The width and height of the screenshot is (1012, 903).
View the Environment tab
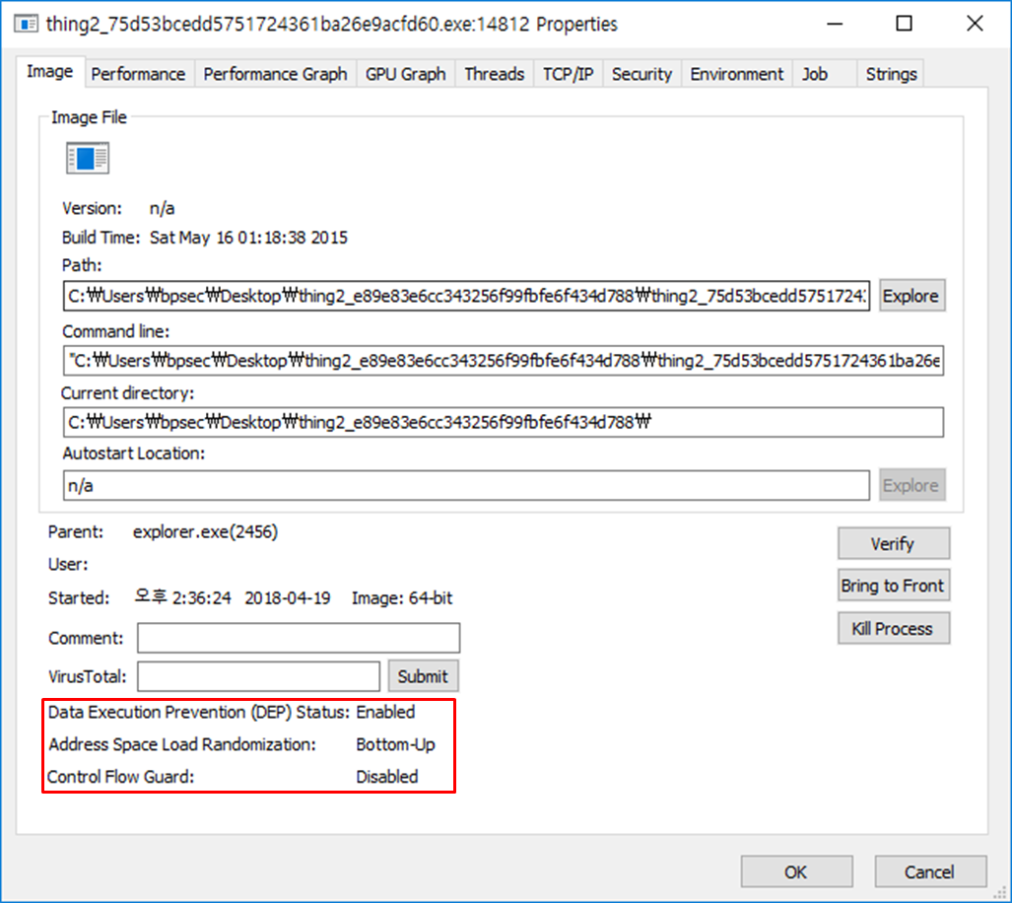click(x=736, y=74)
